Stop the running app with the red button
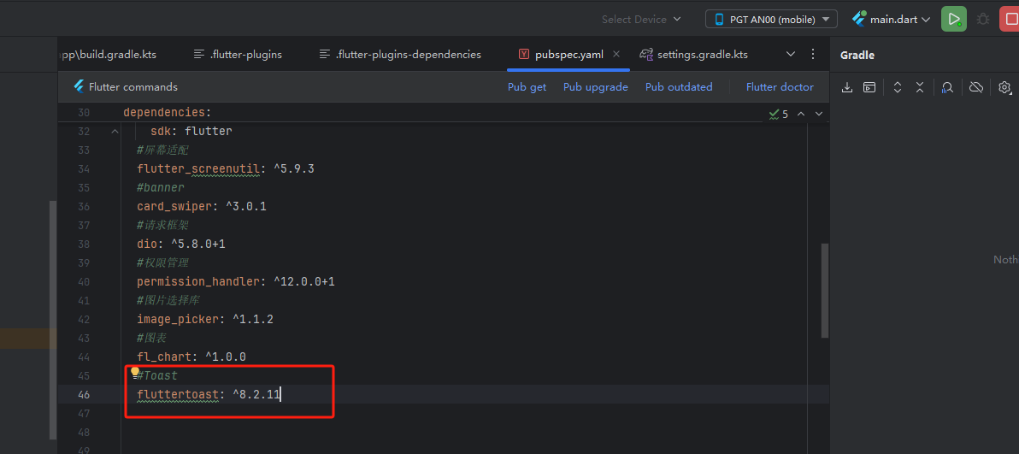Screen dimensions: 1019x454 (x=1010, y=19)
